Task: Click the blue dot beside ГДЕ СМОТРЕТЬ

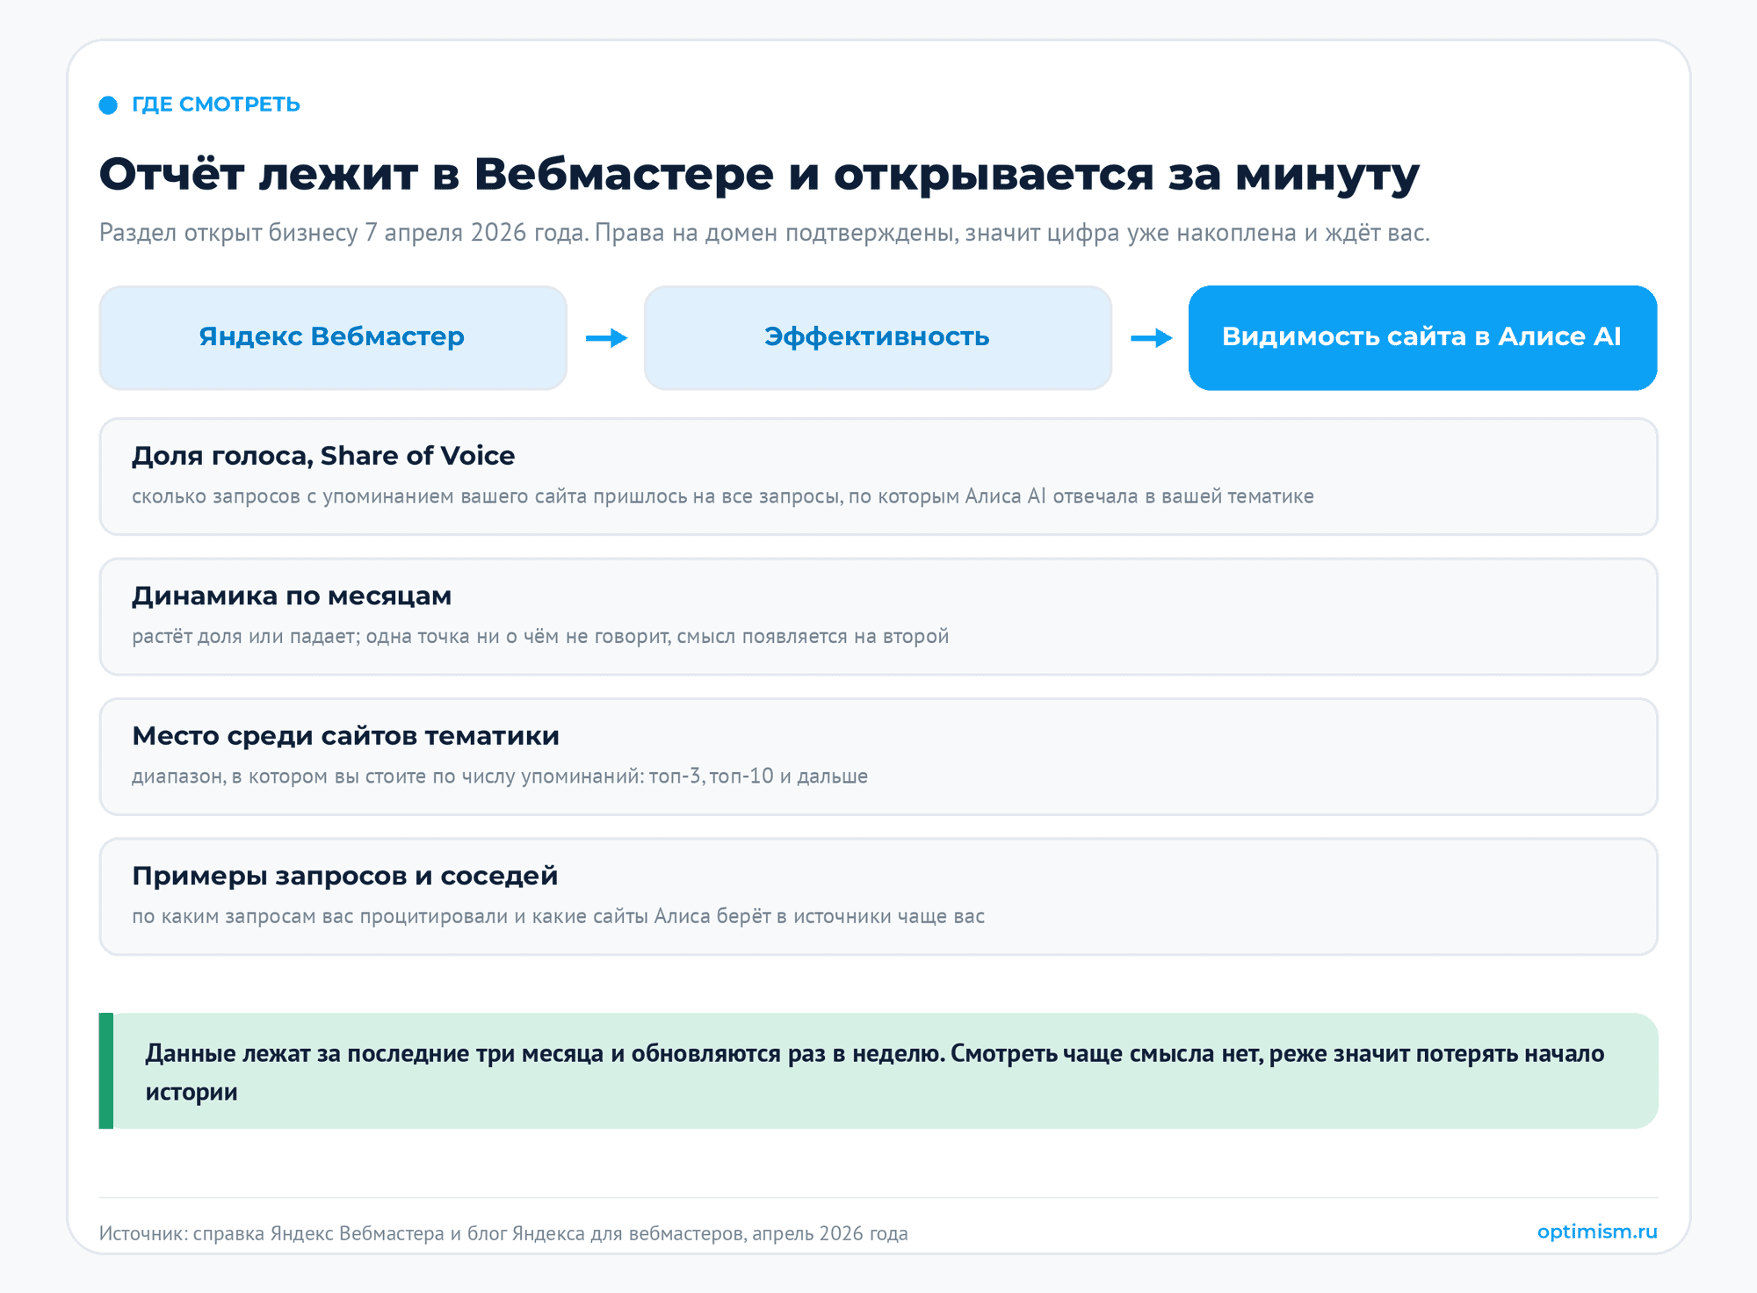Action: tap(108, 105)
